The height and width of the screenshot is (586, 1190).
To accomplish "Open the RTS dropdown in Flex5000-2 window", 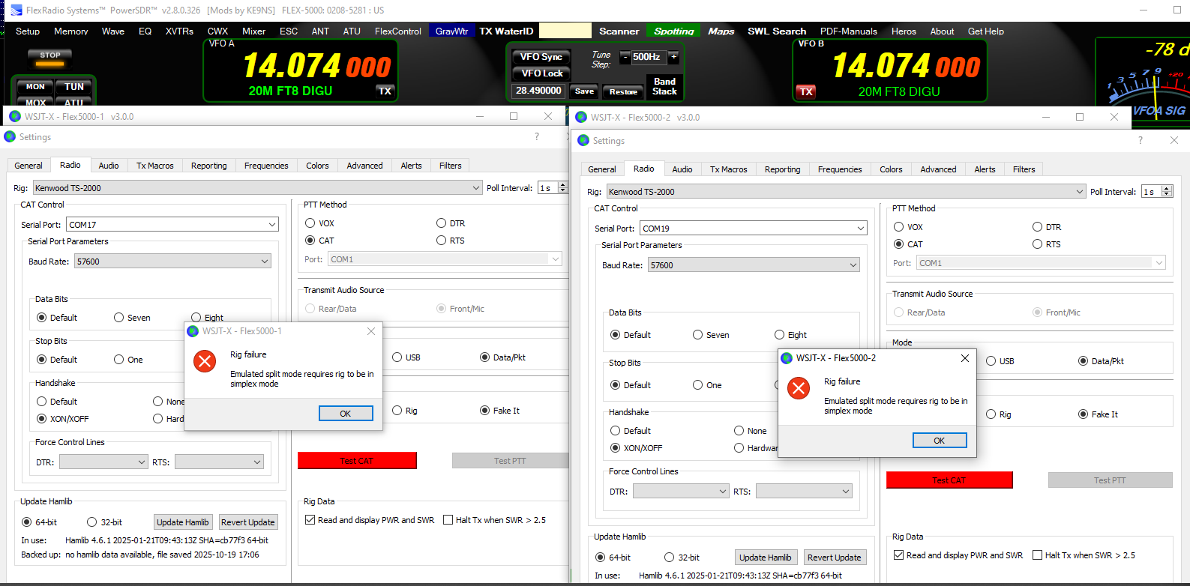I will pos(804,492).
